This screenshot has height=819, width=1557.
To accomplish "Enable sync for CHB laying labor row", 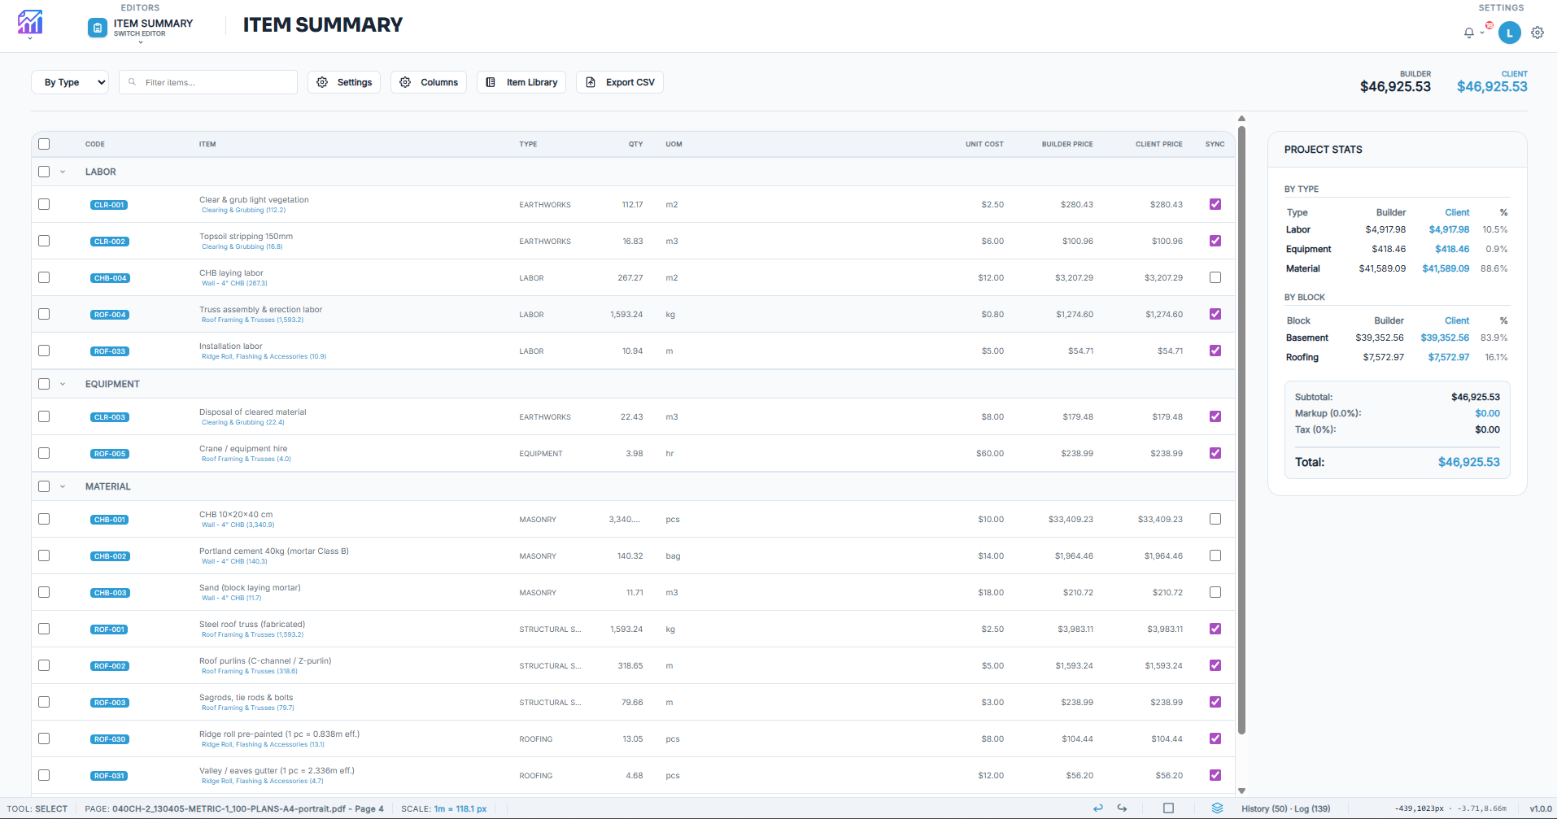I will tap(1215, 277).
